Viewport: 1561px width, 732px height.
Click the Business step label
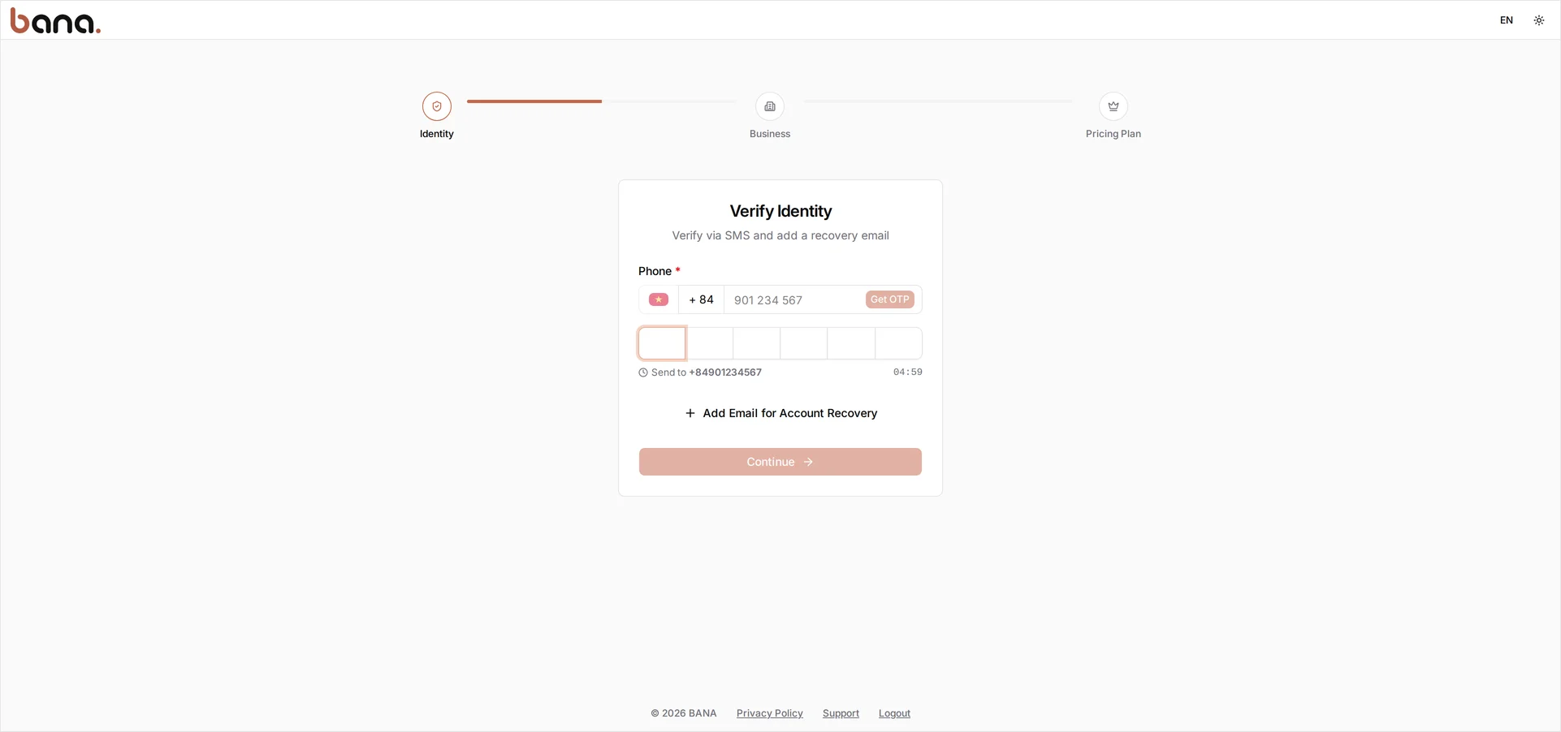coord(770,134)
